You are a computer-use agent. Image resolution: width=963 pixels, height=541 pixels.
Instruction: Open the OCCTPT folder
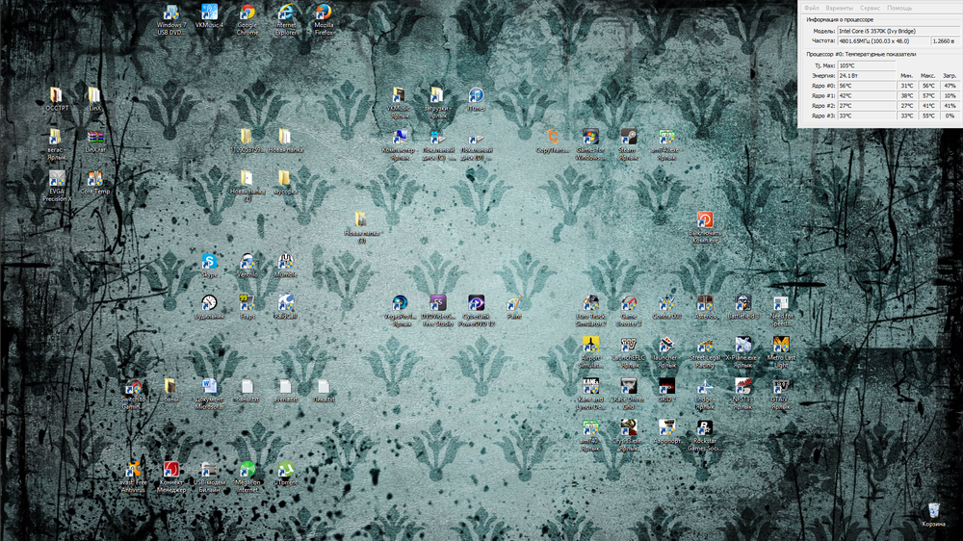point(57,99)
